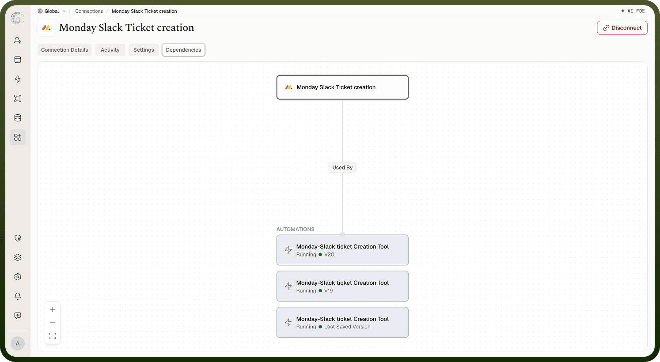Screen dimensions: 660x362
Task: Click the AUTOMATIONS group heading
Action: pos(296,230)
